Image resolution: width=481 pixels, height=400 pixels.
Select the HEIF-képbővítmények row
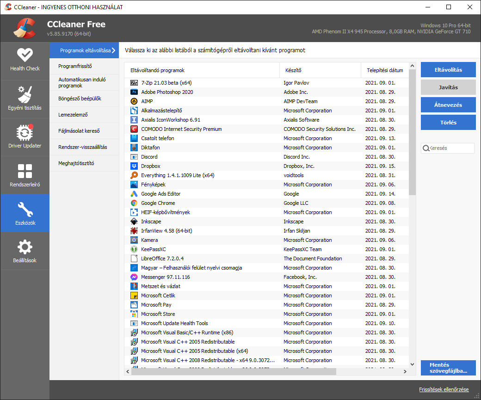(266, 212)
